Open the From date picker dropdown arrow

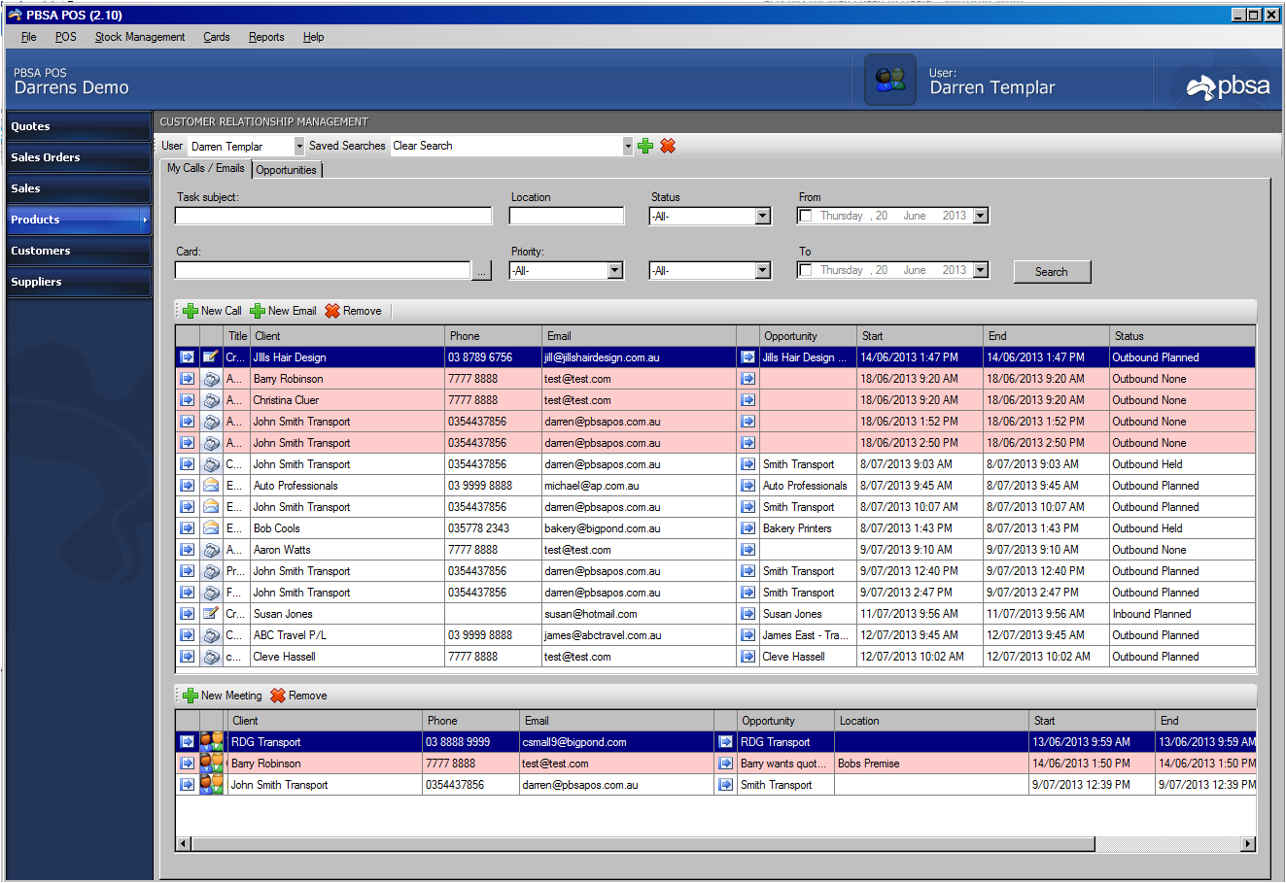click(981, 216)
